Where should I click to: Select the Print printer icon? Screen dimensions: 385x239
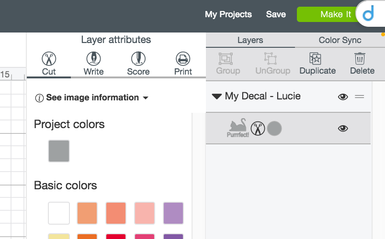[183, 59]
